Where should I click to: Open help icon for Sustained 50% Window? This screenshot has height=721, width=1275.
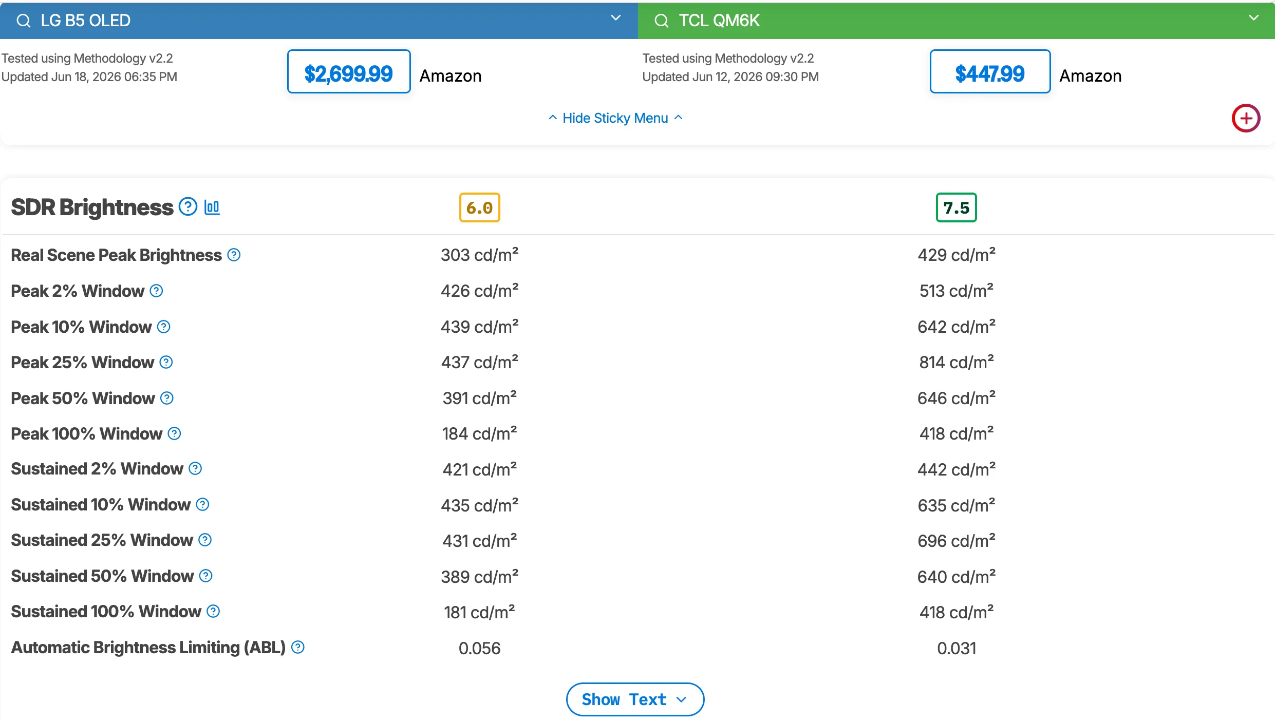click(x=205, y=576)
